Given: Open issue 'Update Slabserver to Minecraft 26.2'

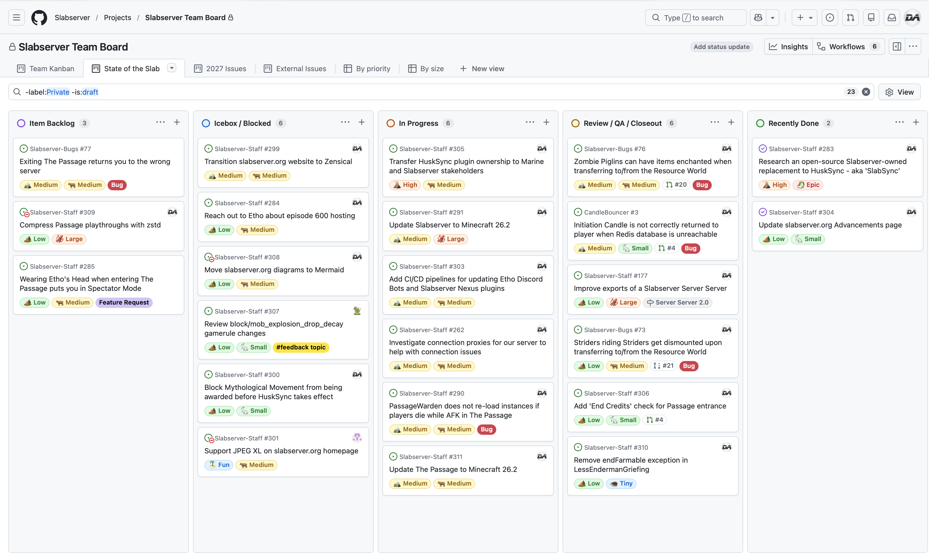Looking at the screenshot, I should 450,225.
